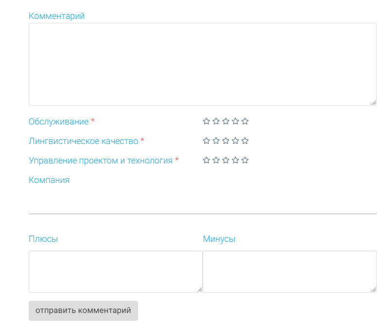Screen dimensions: 385x331
Task: Click into the Минусы text box
Action: [289, 271]
